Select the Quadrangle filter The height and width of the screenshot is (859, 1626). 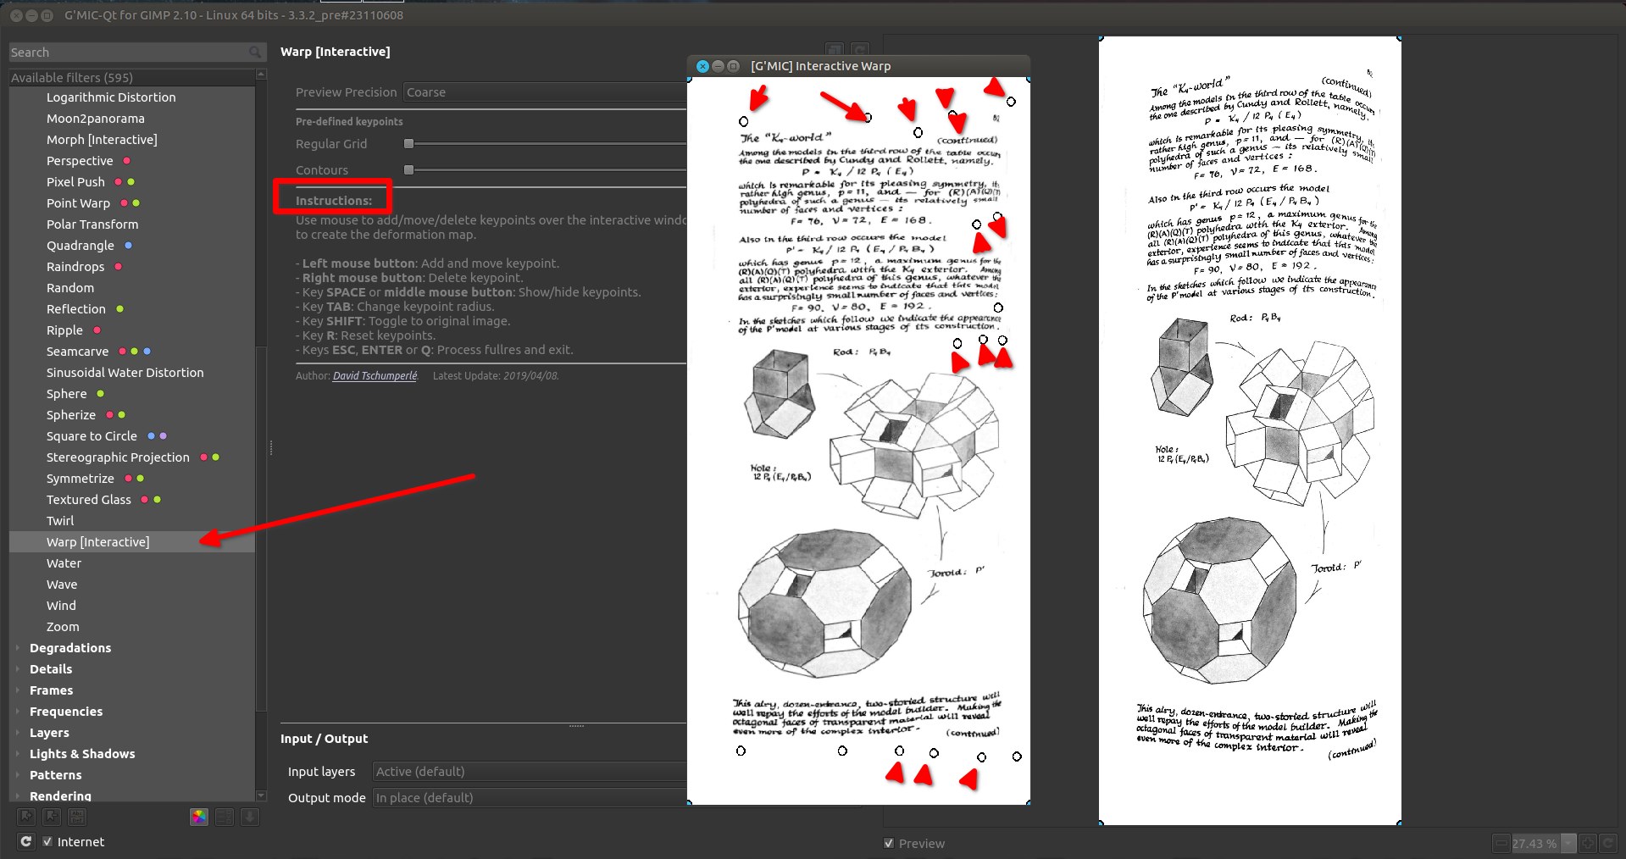[x=80, y=246]
